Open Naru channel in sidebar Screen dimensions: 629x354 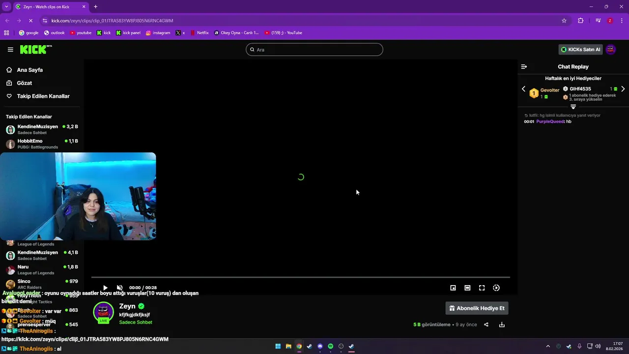click(x=42, y=269)
